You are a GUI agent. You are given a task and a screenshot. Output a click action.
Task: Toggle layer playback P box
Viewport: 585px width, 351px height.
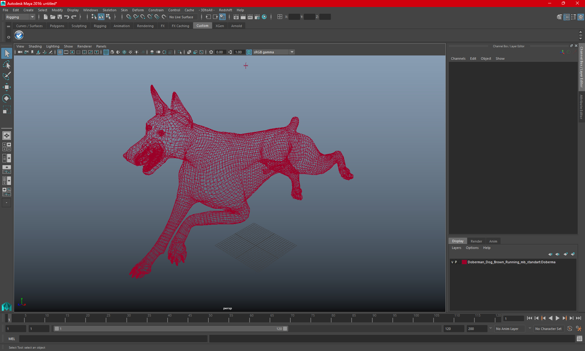[456, 262]
